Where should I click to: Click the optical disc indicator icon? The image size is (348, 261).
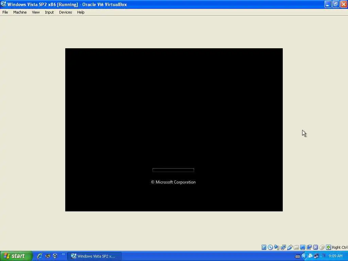tap(270, 247)
